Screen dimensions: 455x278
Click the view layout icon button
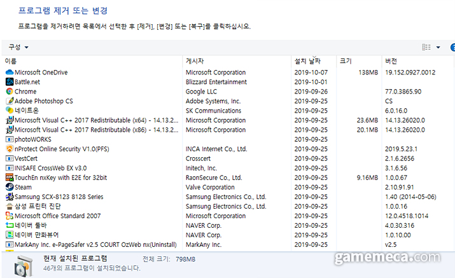click(x=426, y=48)
